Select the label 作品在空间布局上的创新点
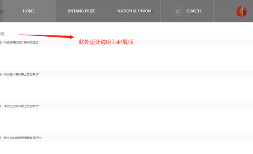Screen dimensions: 253x154 pos(21,106)
